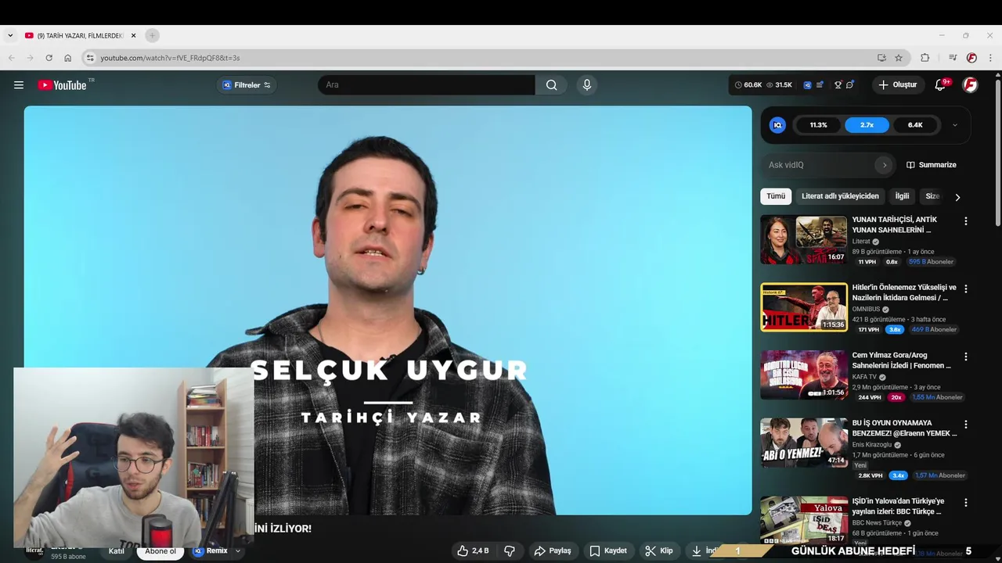This screenshot has height=563, width=1002.
Task: Bookmark this page with star icon
Action: click(899, 58)
